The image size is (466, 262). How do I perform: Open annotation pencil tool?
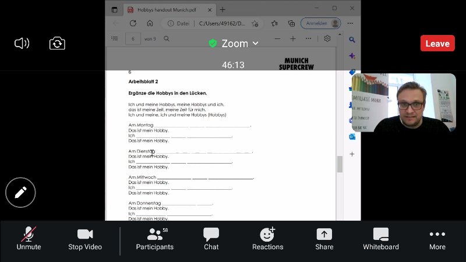pyautogui.click(x=20, y=193)
